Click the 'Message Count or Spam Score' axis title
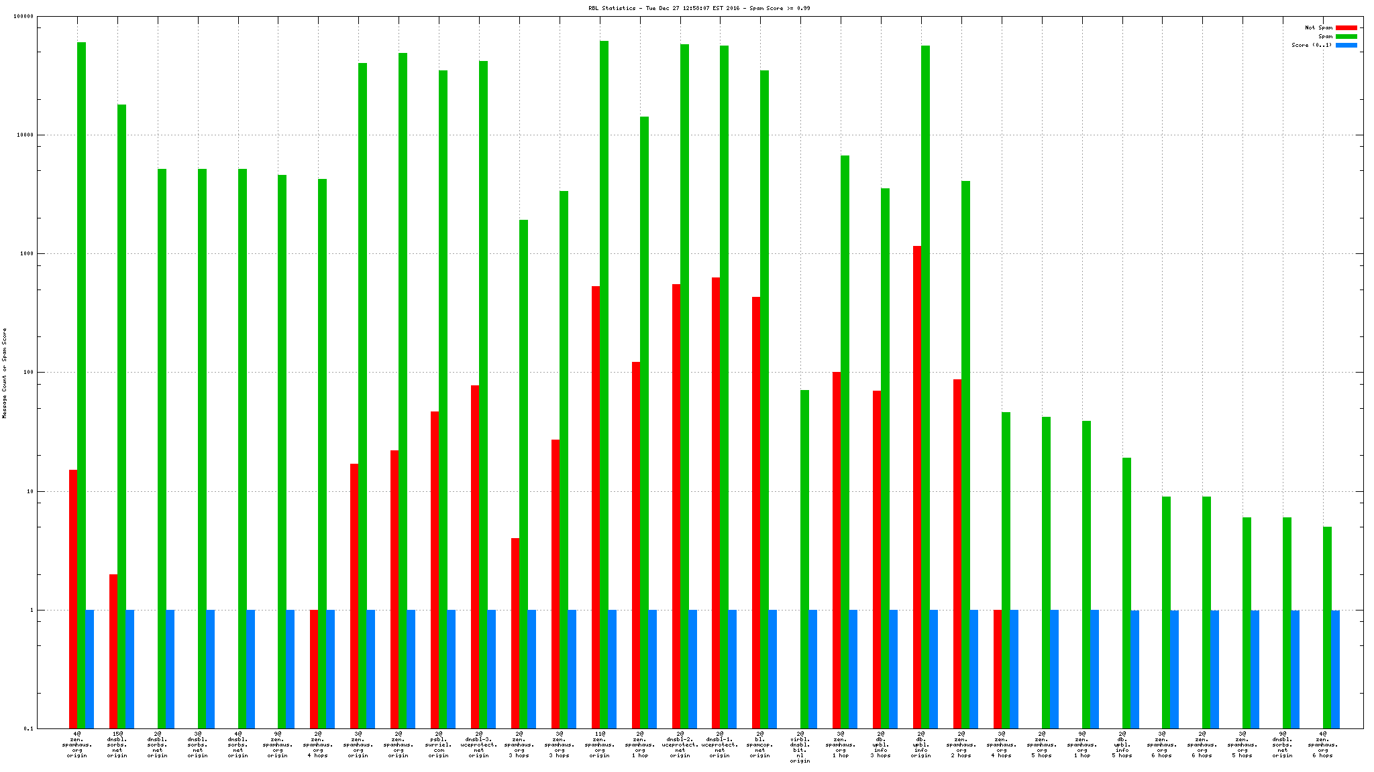 [x=5, y=373]
